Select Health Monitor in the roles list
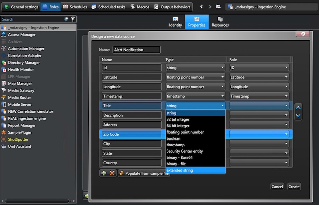319x205 pixels. (21, 70)
